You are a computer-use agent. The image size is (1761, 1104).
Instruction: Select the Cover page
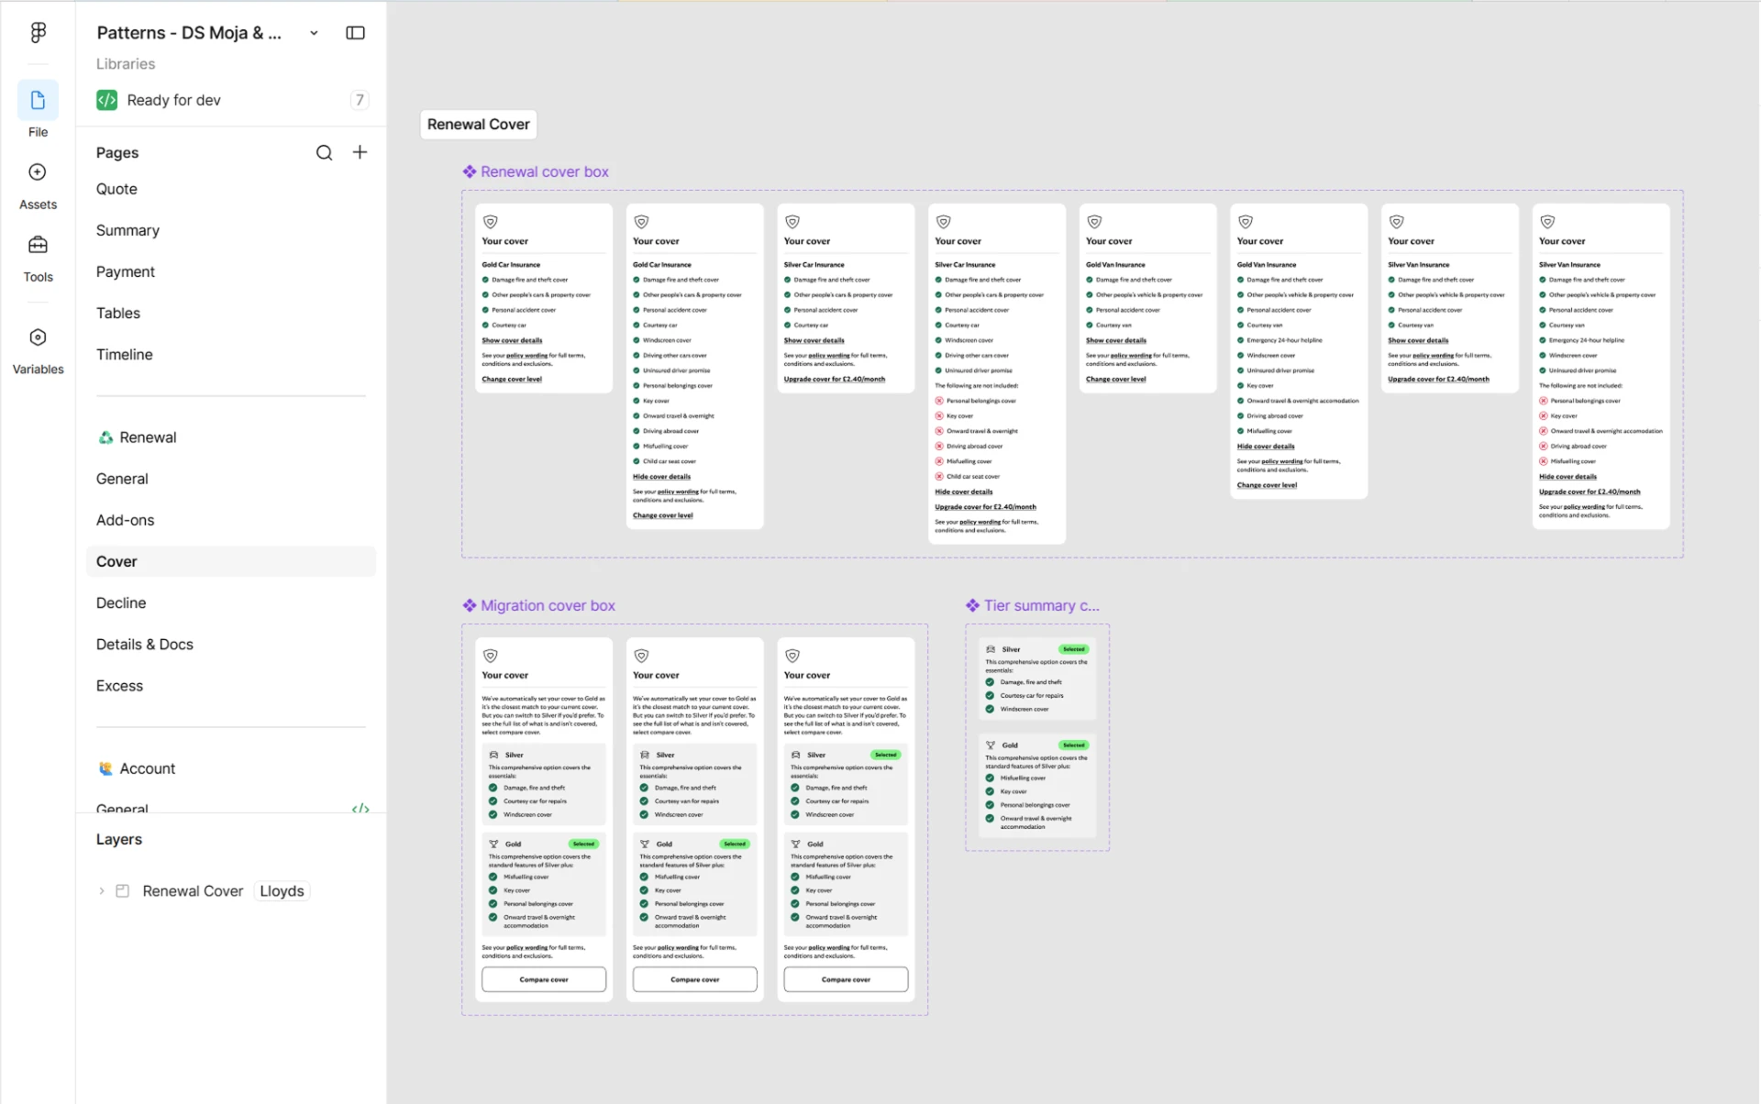[231, 561]
